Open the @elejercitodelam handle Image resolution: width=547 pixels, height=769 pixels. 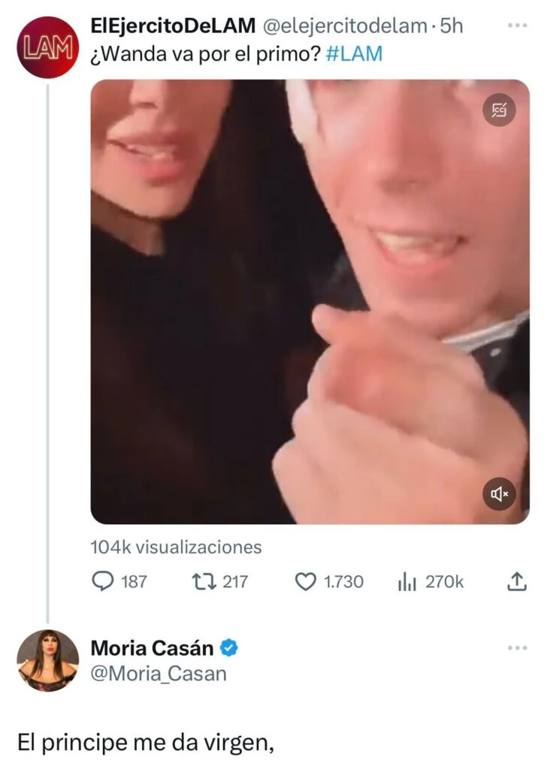pos(344,26)
